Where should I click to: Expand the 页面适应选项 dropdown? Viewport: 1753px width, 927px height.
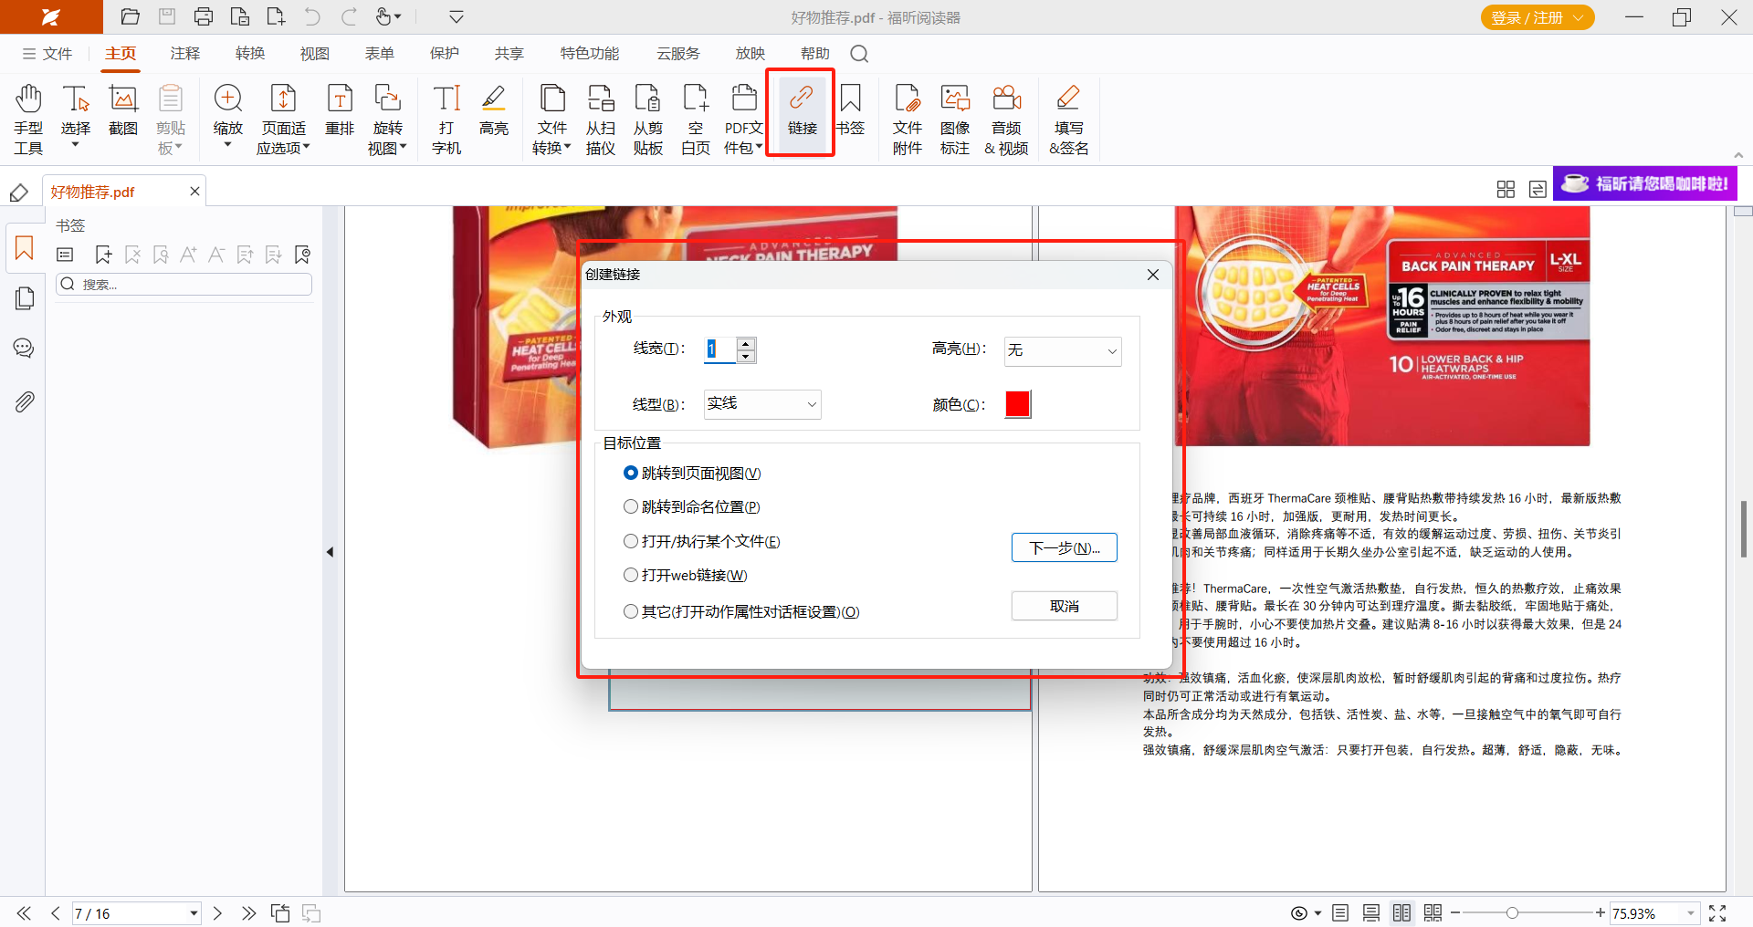tap(306, 147)
